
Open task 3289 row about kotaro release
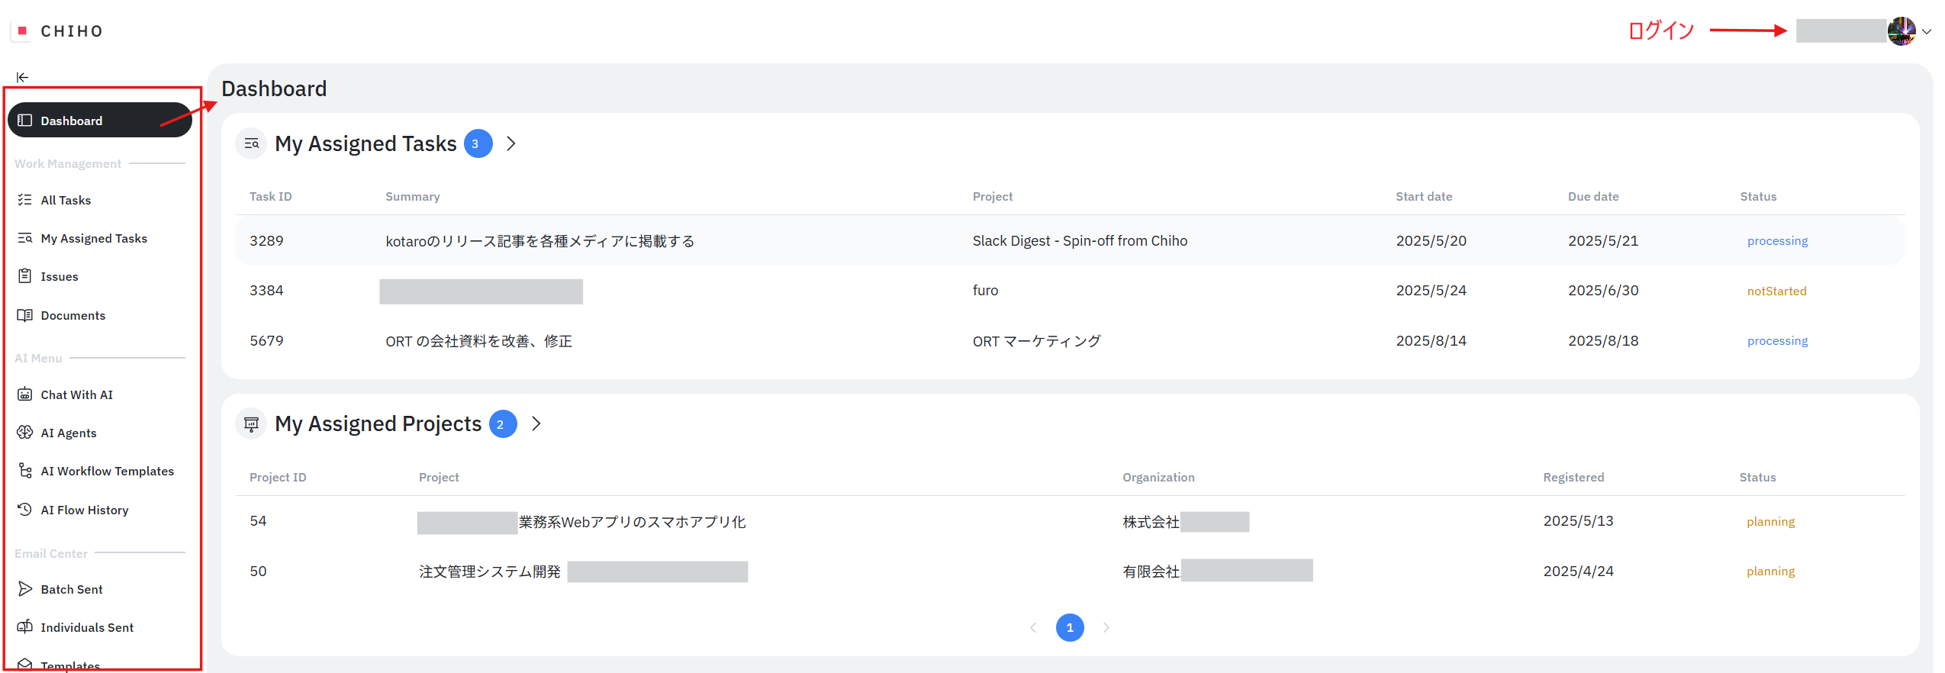[539, 241]
